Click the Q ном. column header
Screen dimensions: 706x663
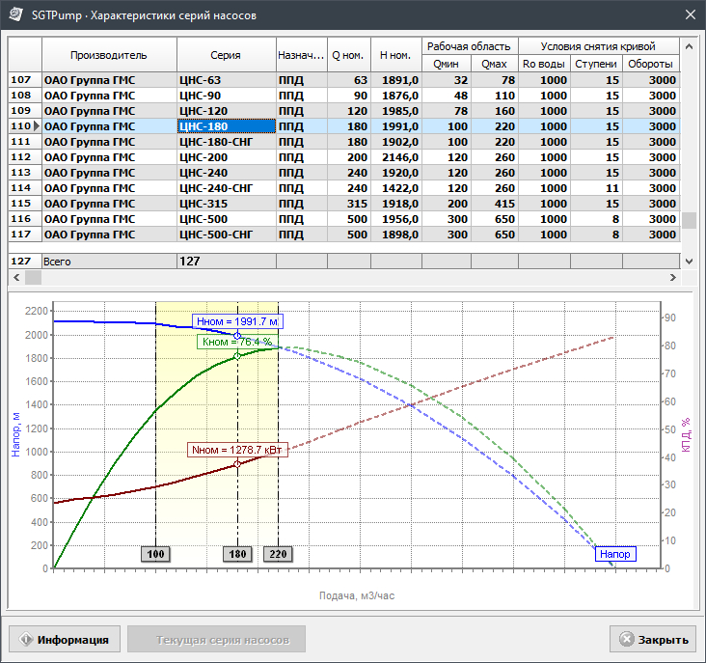(x=348, y=55)
